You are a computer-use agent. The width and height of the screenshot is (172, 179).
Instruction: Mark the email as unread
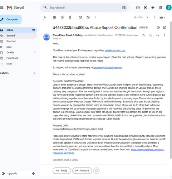[80, 17]
